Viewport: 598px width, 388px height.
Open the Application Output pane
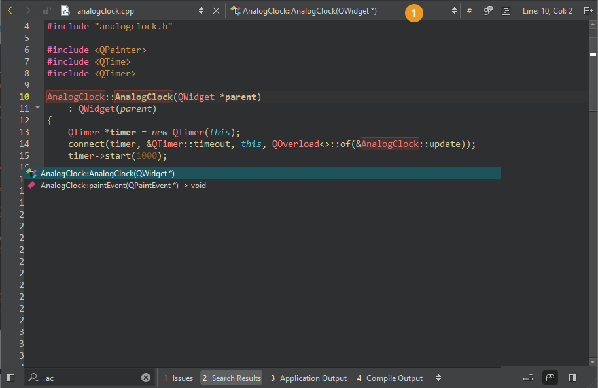pos(308,378)
